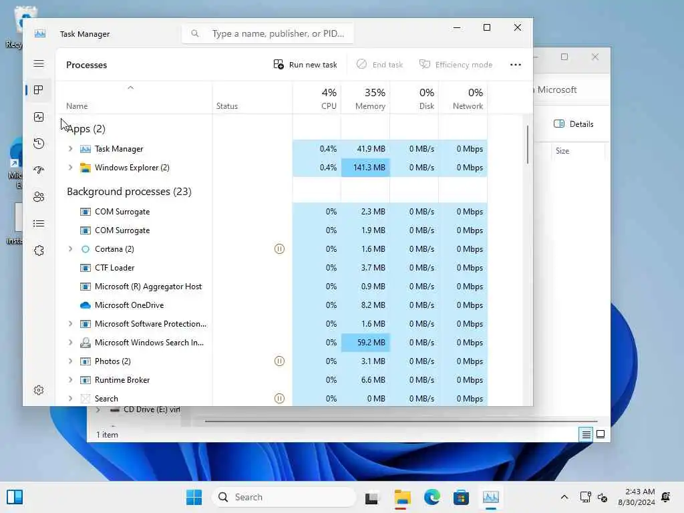Click Details pane button in File Explorer window

(574, 124)
